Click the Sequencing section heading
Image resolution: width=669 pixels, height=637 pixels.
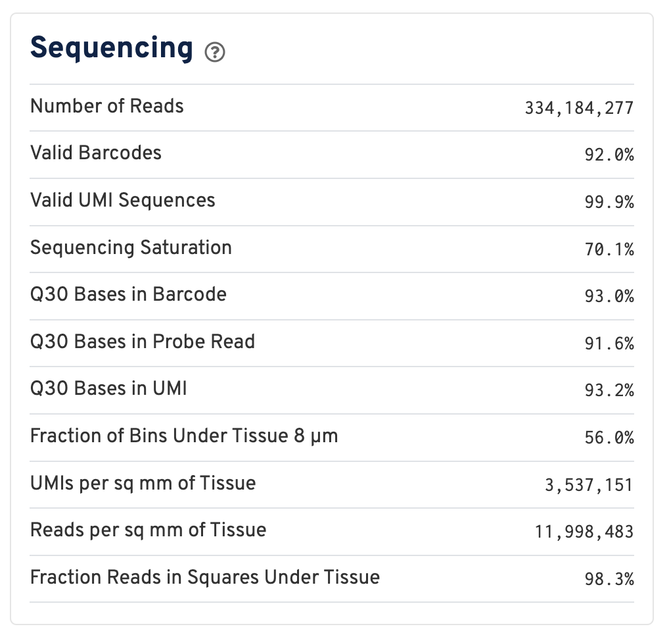click(x=112, y=48)
